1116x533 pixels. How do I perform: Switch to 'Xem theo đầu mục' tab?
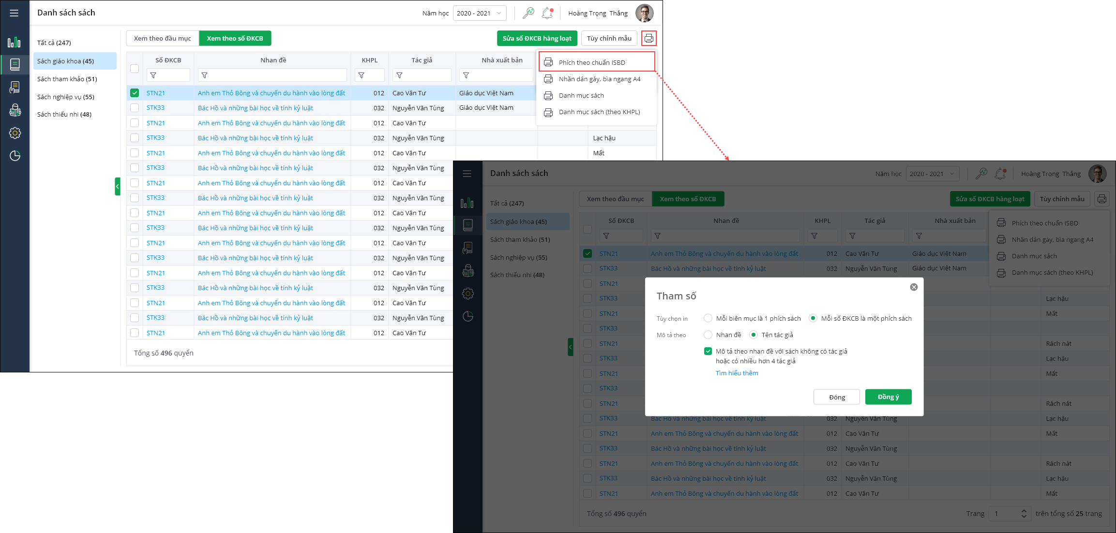click(x=163, y=38)
